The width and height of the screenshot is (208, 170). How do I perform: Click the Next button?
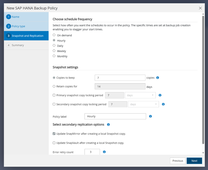coord(194,161)
